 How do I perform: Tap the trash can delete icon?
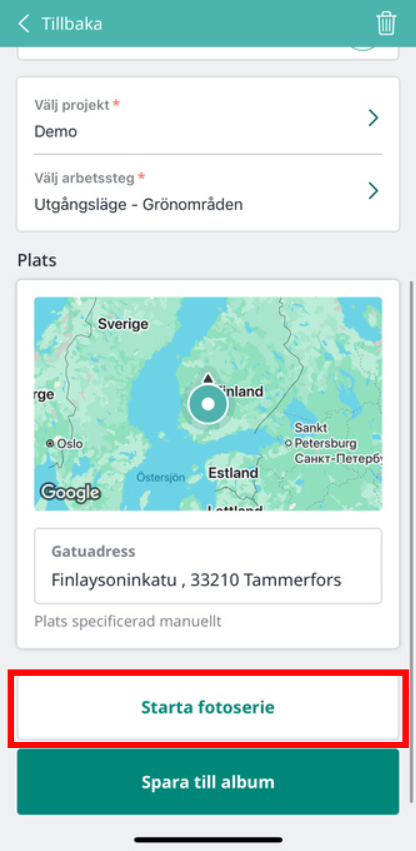tap(386, 23)
